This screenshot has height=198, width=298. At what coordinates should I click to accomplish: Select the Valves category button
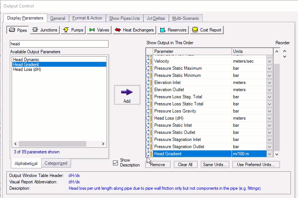click(99, 30)
